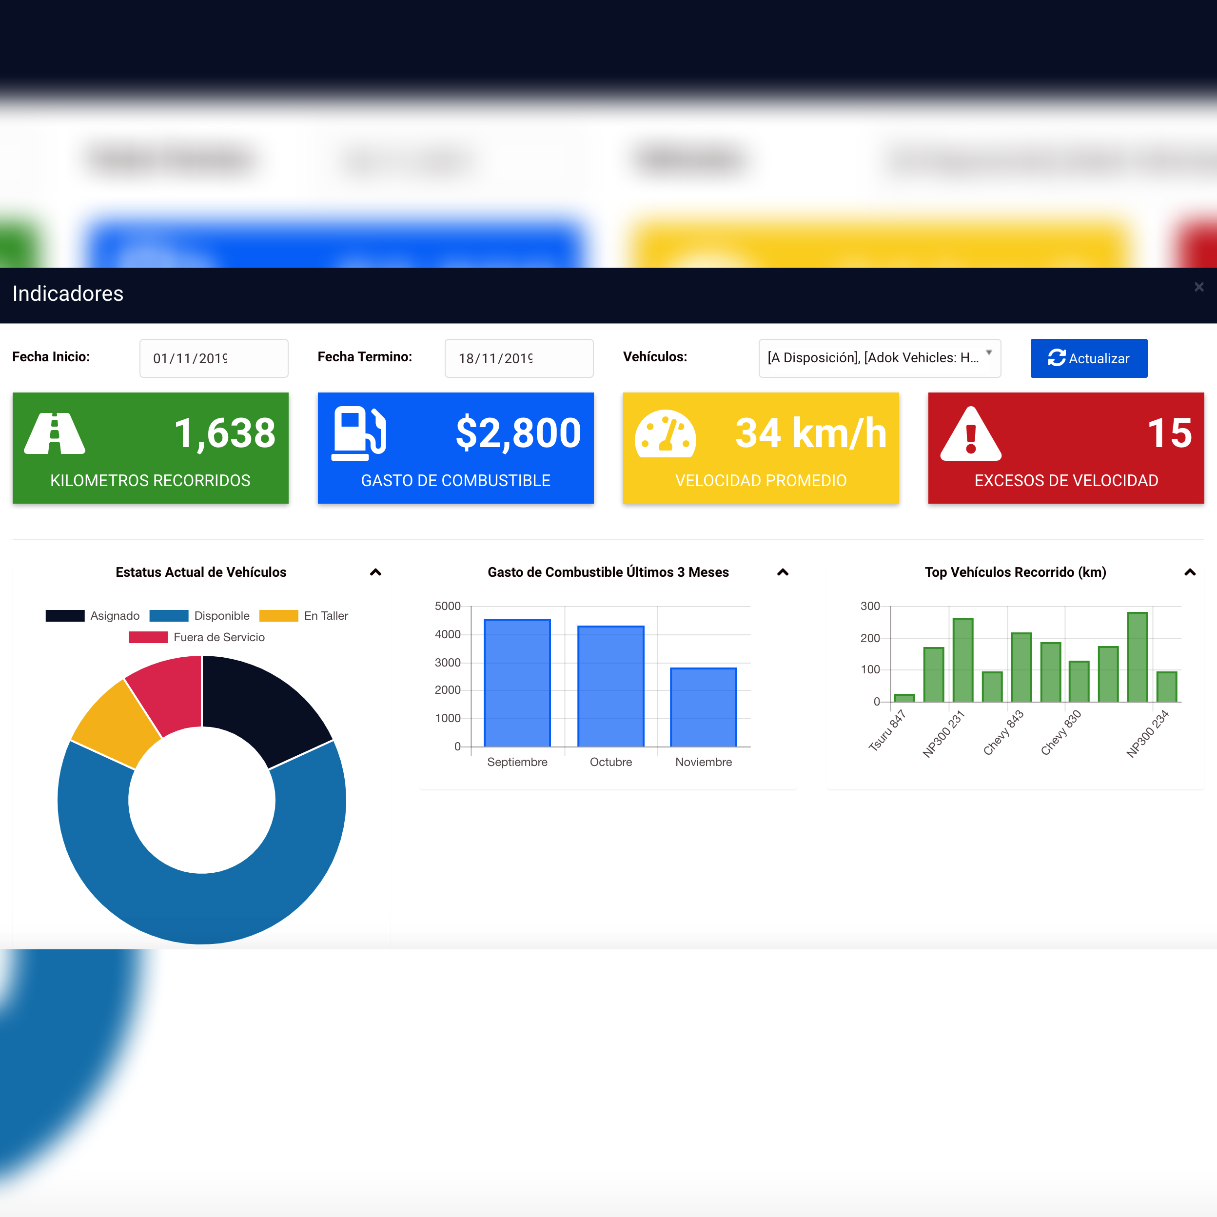Collapse the Estatus Actual de Vehículos chart
1217x1217 pixels.
click(x=375, y=572)
